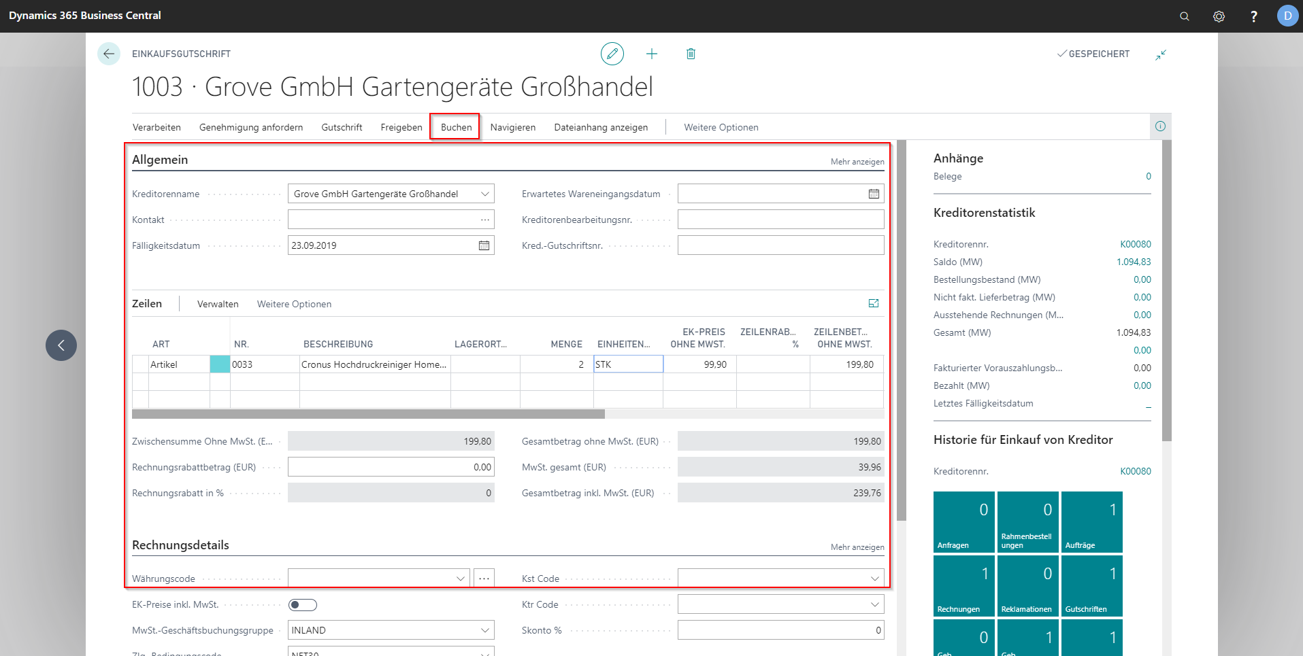
Task: Open the Gutschriften tile
Action: 1091,586
